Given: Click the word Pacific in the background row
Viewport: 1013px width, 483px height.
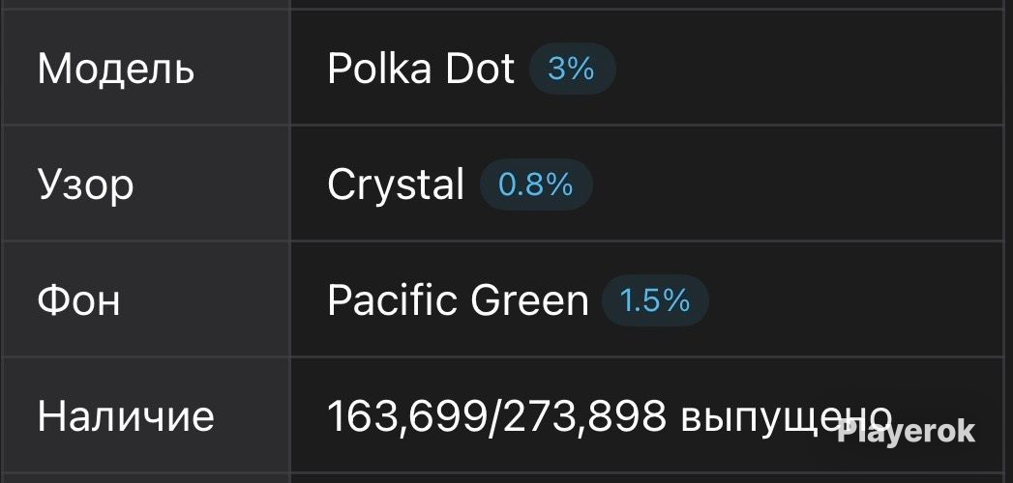Looking at the screenshot, I should pos(392,300).
